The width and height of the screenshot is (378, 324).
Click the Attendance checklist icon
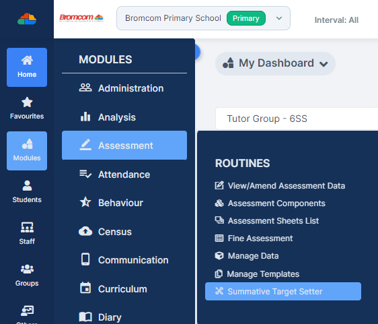click(x=85, y=174)
